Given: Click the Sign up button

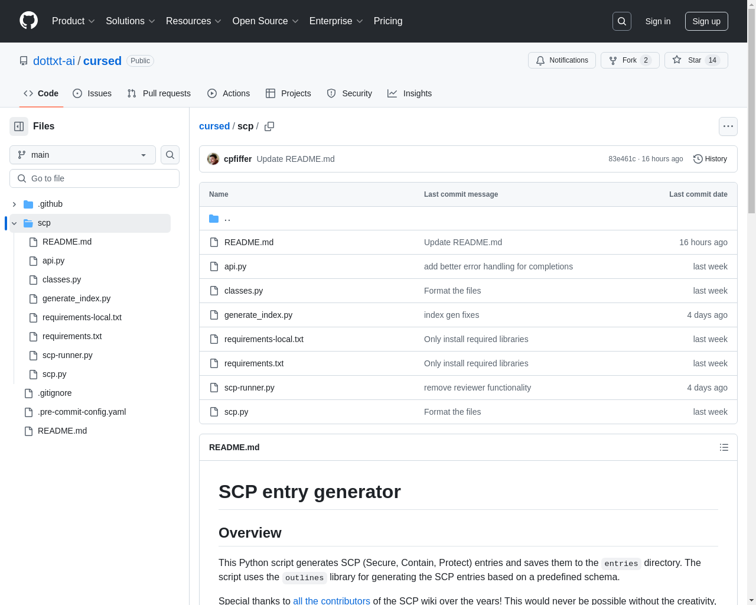Looking at the screenshot, I should (x=706, y=21).
